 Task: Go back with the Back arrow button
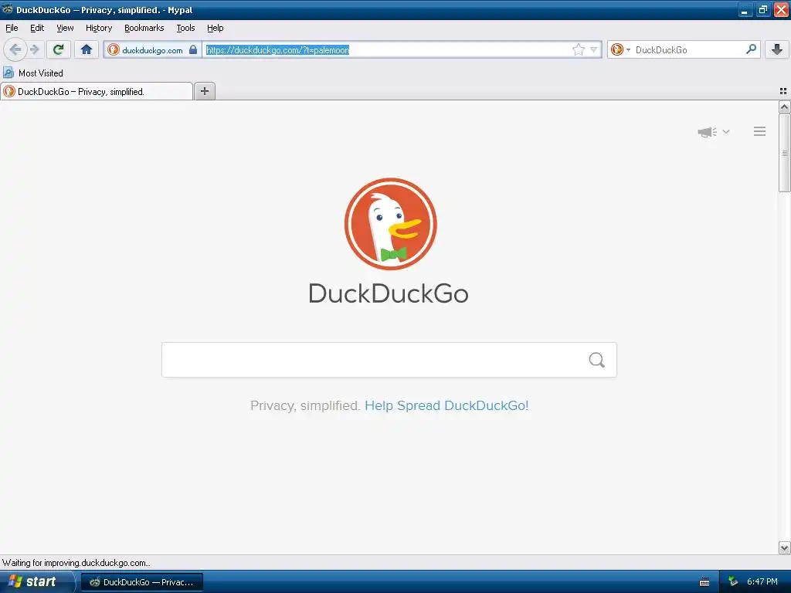tap(15, 49)
